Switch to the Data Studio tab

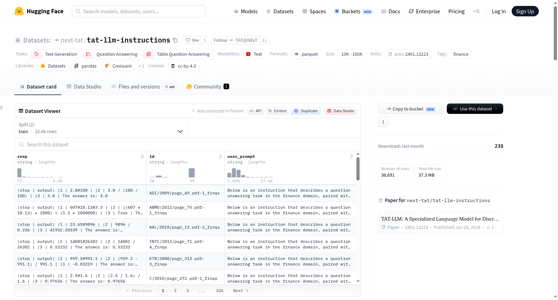tap(84, 86)
